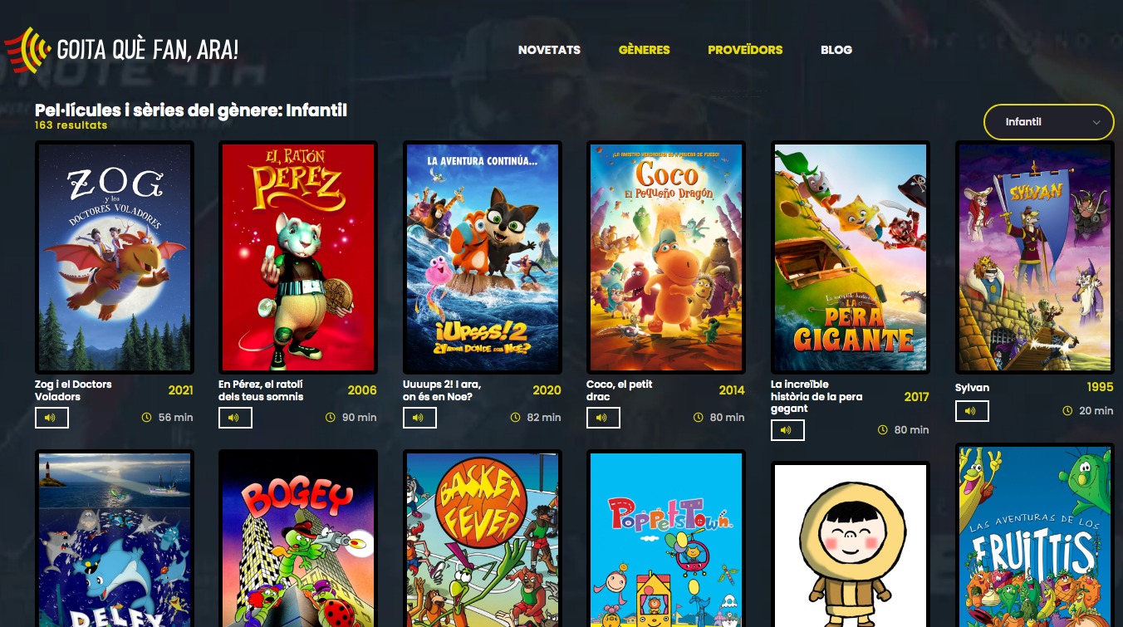Click the year 2006 next to En Pérez

[x=362, y=390]
